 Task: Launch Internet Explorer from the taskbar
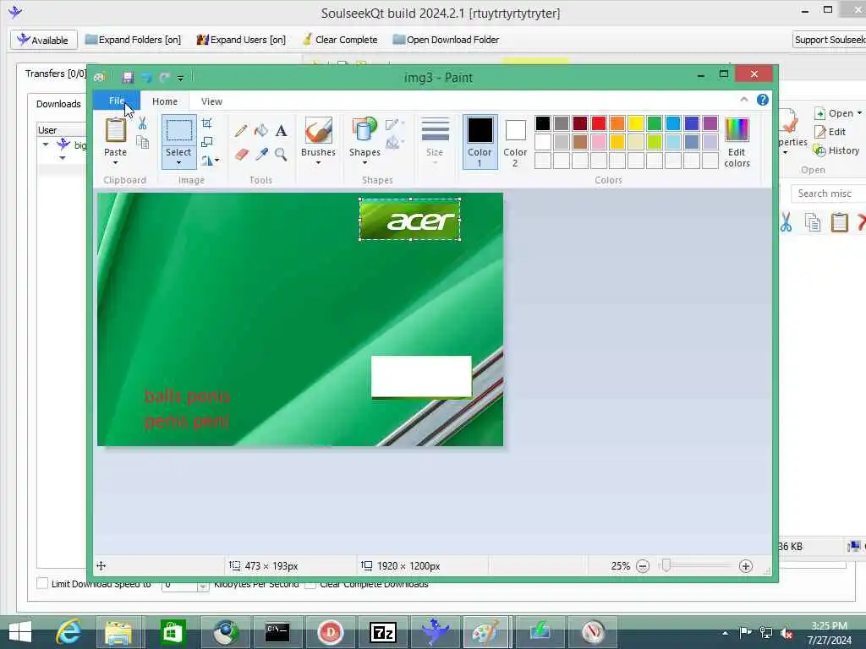click(69, 632)
